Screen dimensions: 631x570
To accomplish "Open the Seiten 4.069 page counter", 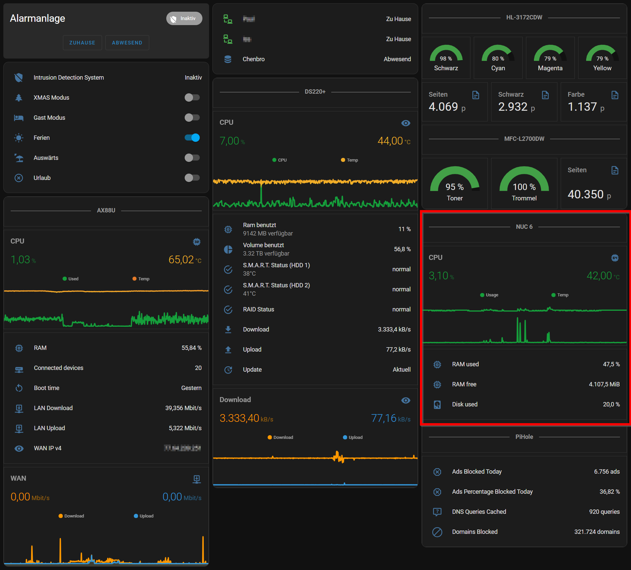I will pos(455,102).
